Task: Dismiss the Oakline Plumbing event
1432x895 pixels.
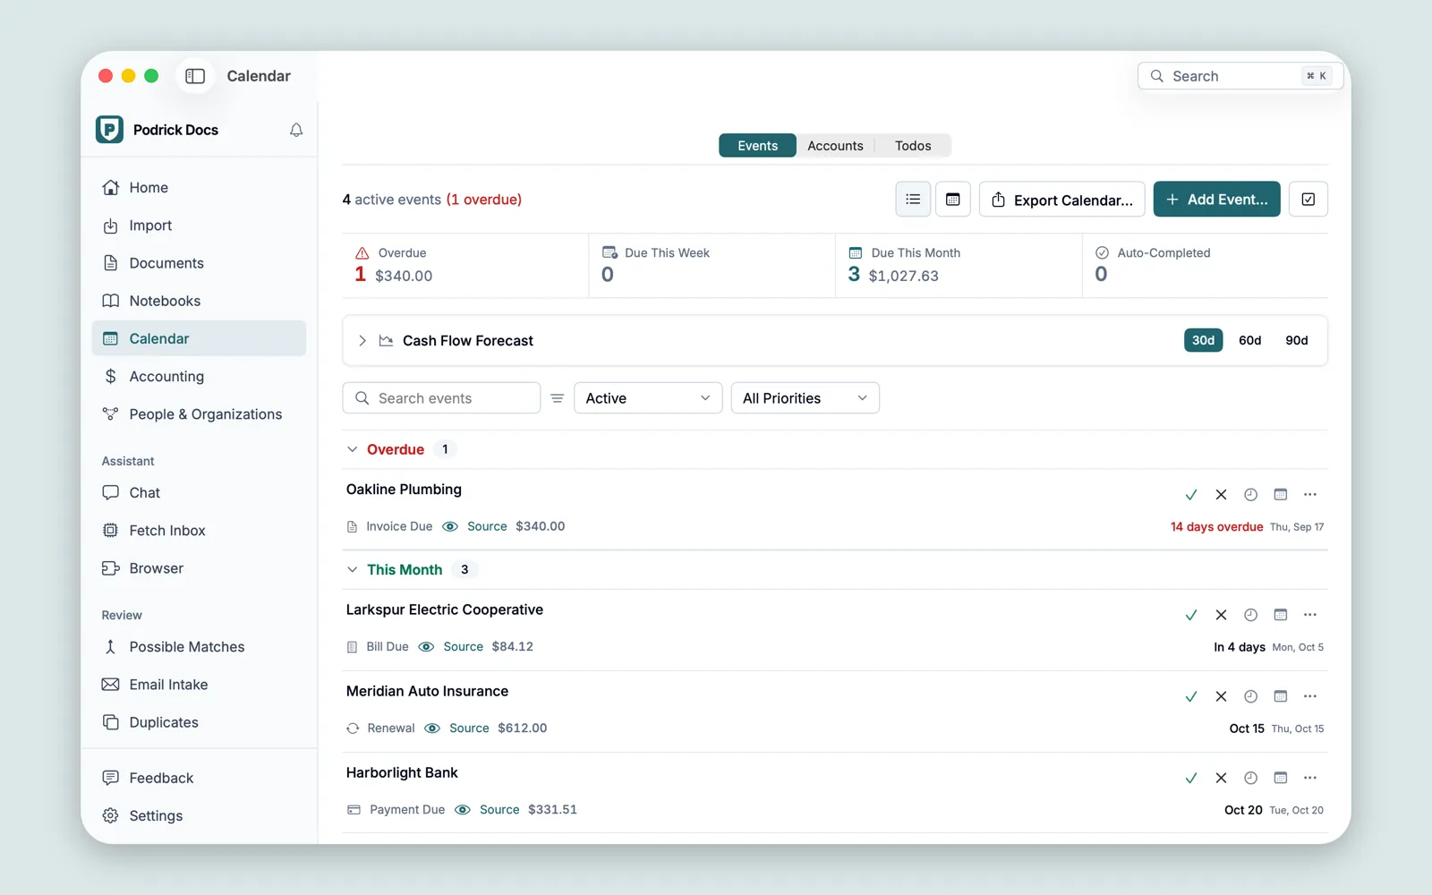Action: pos(1221,495)
